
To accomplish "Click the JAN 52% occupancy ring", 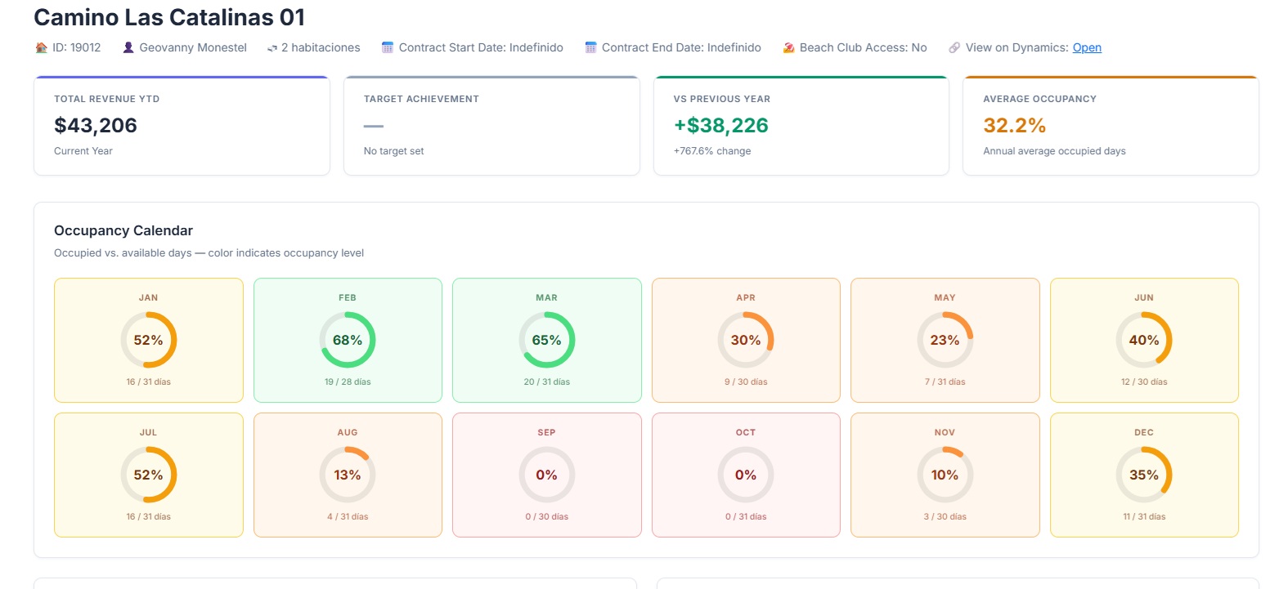I will pyautogui.click(x=149, y=340).
